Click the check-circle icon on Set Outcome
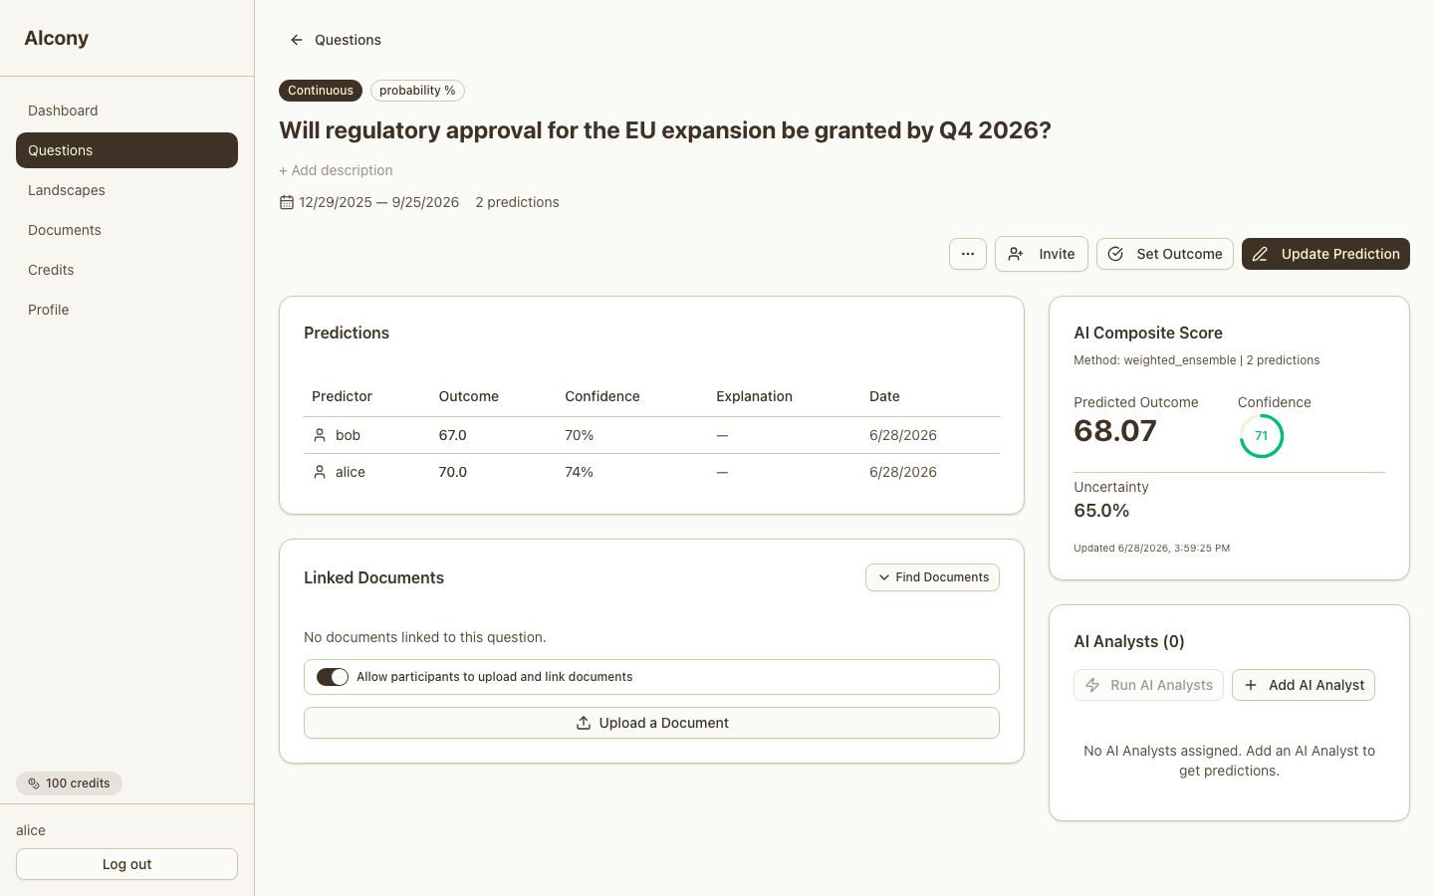The width and height of the screenshot is (1434, 896). pos(1115,254)
